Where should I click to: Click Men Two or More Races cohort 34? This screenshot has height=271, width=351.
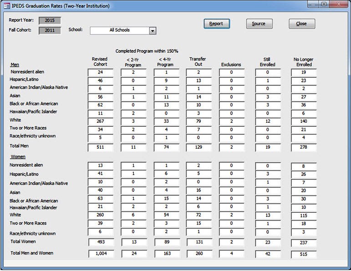(100, 130)
